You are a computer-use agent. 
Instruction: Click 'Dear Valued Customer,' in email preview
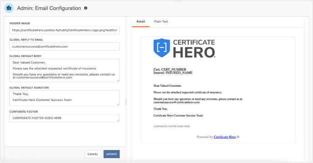coord(167,86)
